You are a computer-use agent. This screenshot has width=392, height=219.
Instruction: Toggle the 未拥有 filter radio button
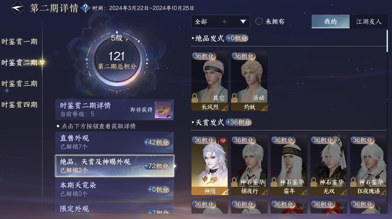[259, 22]
